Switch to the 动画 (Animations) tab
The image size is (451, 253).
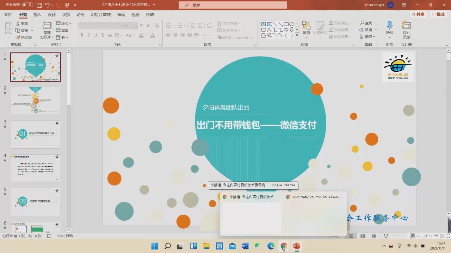click(x=81, y=14)
